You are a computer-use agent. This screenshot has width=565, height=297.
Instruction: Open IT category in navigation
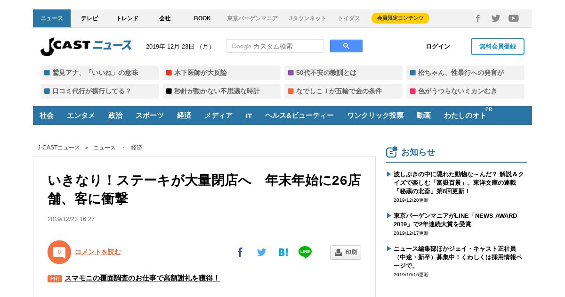(249, 115)
